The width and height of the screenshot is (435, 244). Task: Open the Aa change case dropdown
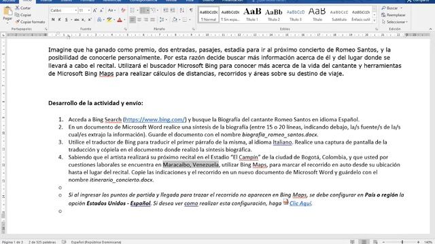tap(111, 10)
